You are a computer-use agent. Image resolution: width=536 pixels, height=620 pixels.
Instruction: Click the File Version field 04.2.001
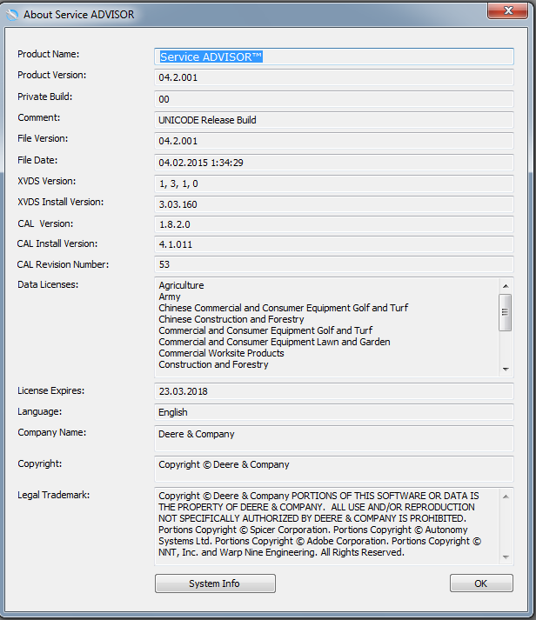(x=334, y=141)
